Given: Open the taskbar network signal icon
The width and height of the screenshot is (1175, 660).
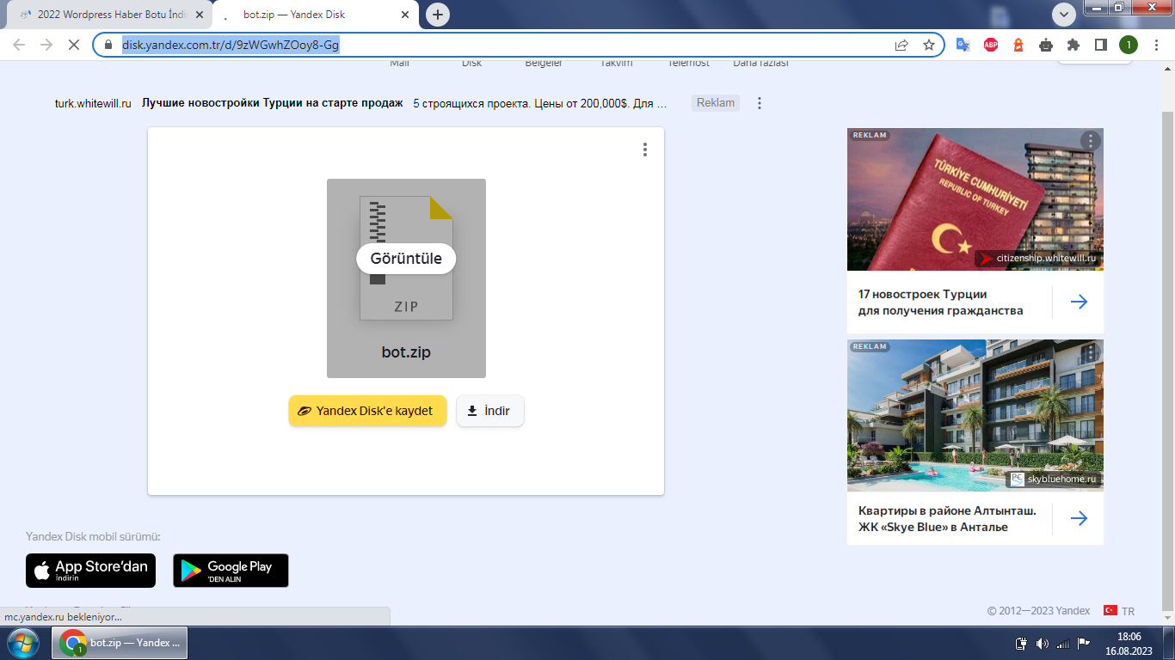Looking at the screenshot, I should click(x=1064, y=643).
